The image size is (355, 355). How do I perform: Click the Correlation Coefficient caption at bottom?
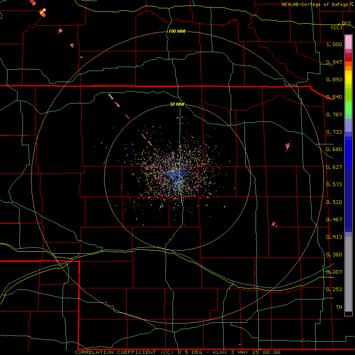click(177, 352)
